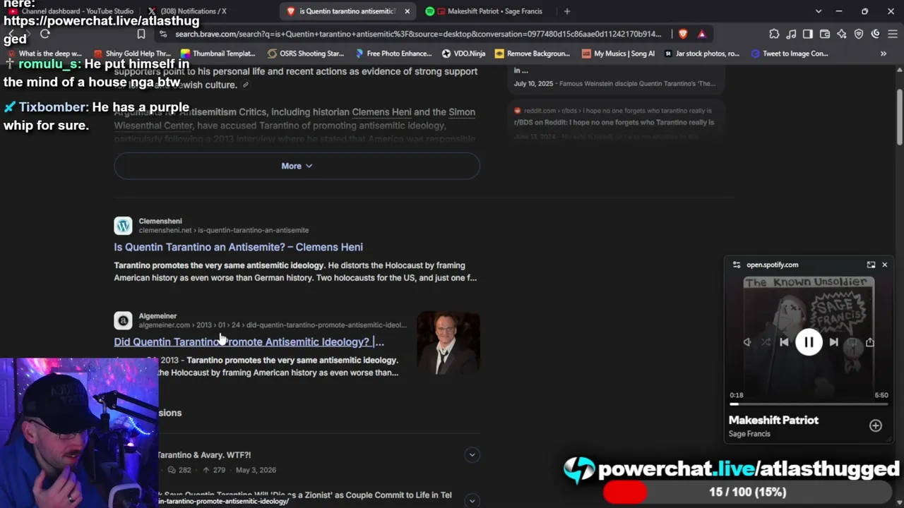Reload the current page
This screenshot has width=904, height=508.
[45, 34]
